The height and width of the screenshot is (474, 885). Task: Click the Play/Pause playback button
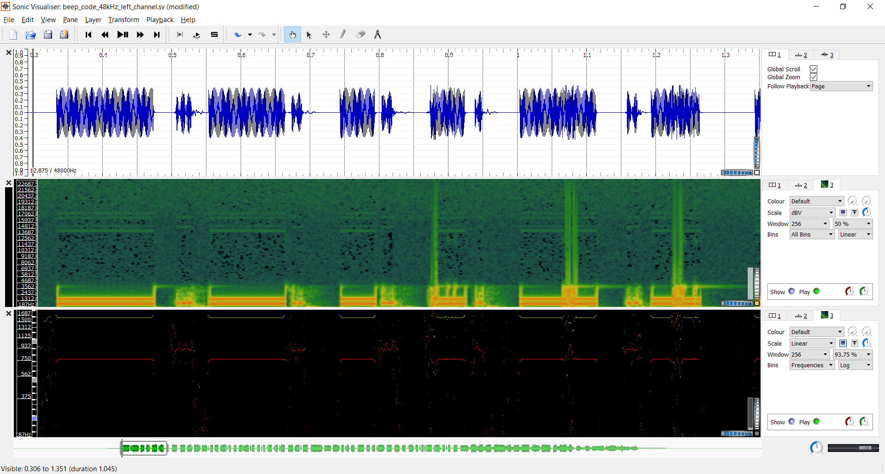click(x=123, y=35)
